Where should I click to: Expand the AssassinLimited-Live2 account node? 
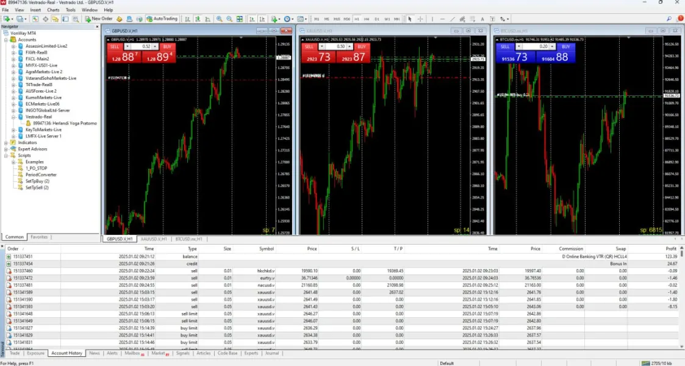(13, 46)
